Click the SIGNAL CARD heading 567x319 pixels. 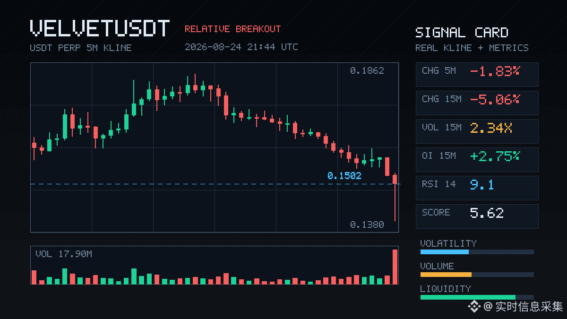click(x=462, y=33)
